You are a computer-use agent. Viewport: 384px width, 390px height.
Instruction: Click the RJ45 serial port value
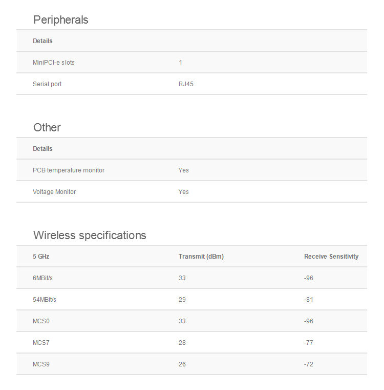click(x=186, y=84)
